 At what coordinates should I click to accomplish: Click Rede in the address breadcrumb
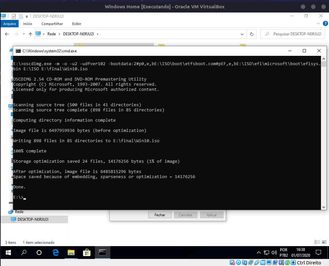52,34
